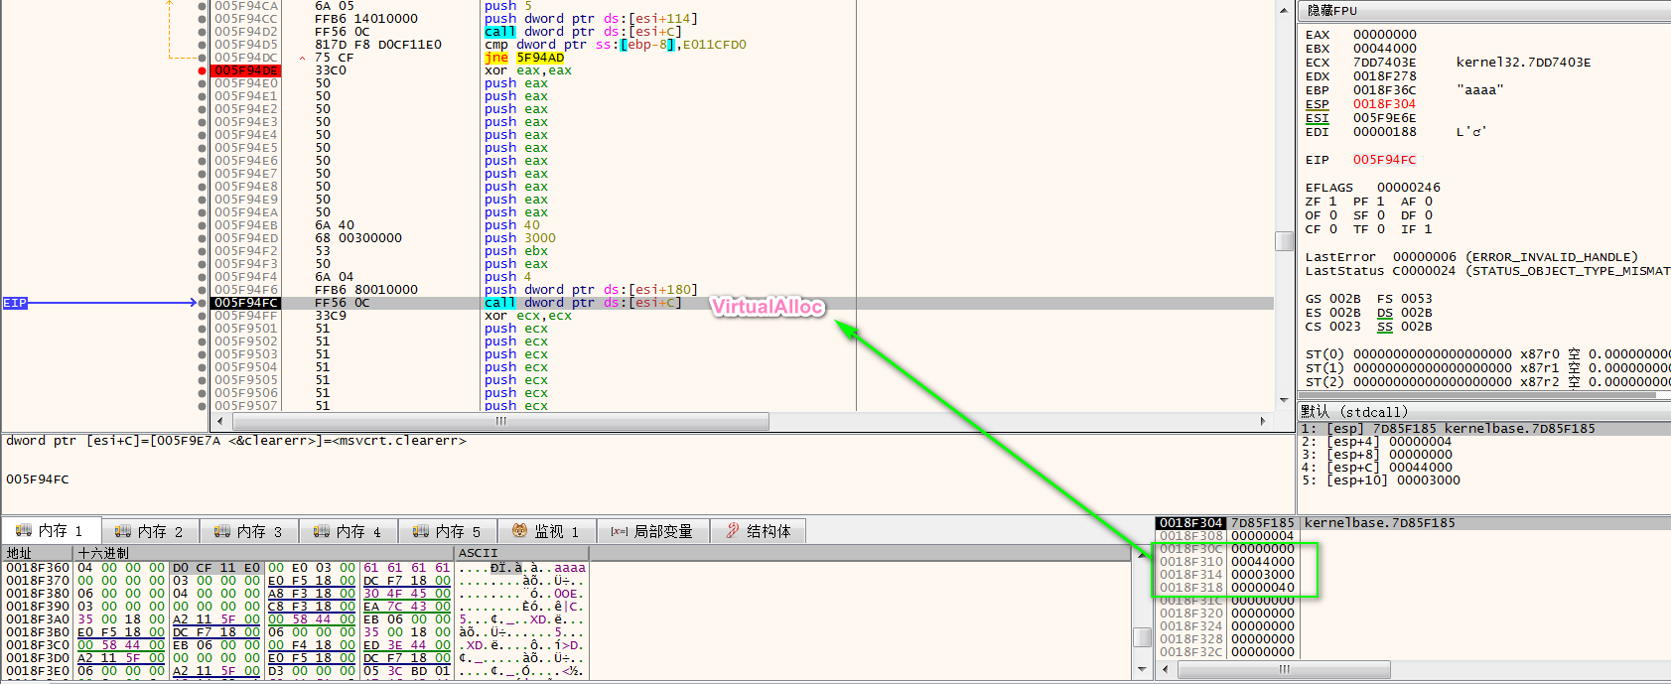
Task: Click the up-arrow jump marker beside 005F94DC
Action: (303, 59)
